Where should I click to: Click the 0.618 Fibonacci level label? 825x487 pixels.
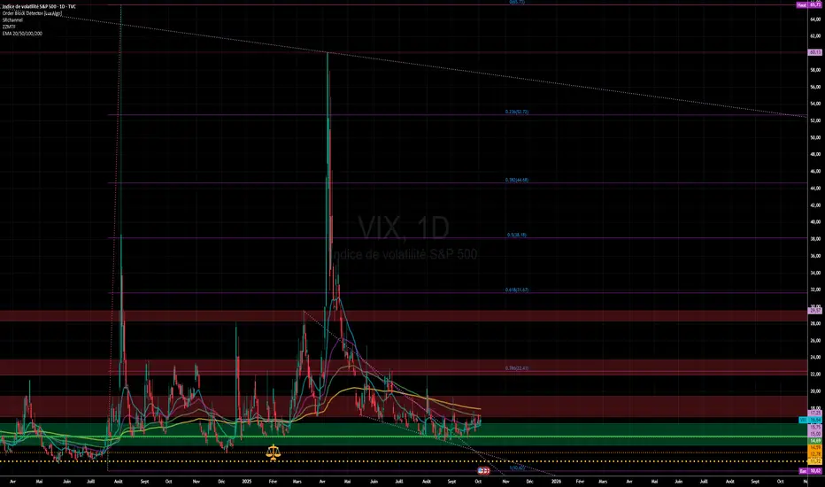point(517,290)
